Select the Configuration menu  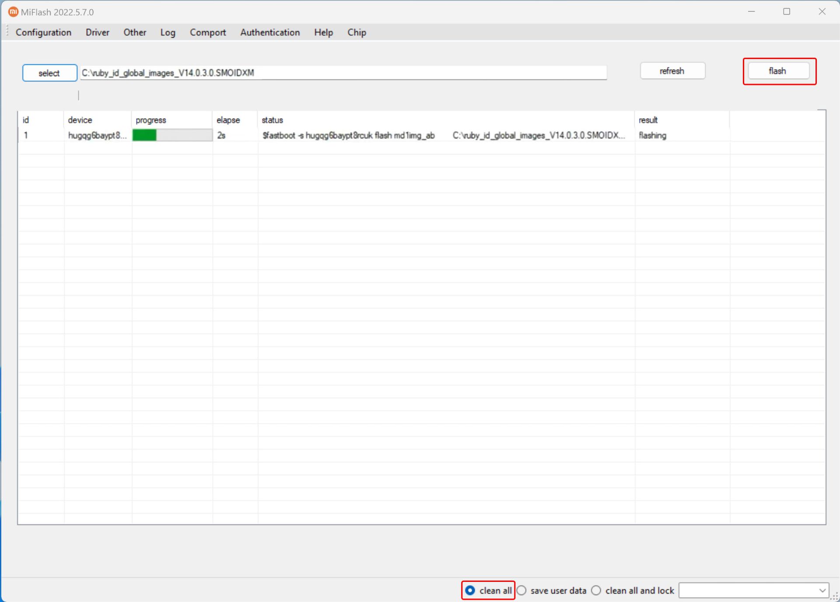pos(43,32)
